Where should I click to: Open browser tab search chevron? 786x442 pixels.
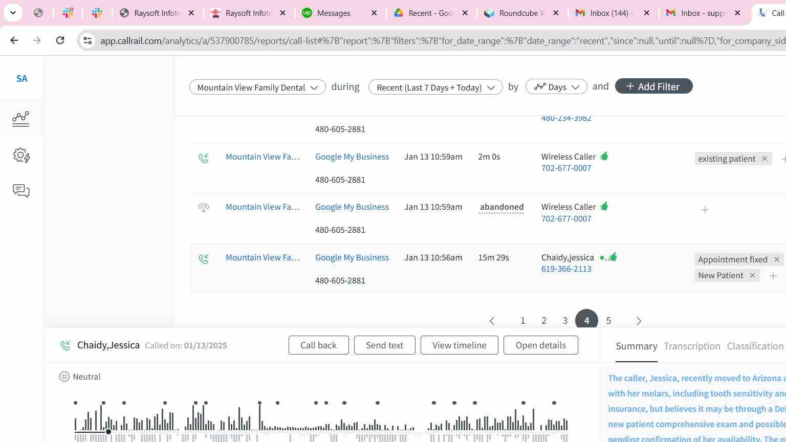(13, 13)
